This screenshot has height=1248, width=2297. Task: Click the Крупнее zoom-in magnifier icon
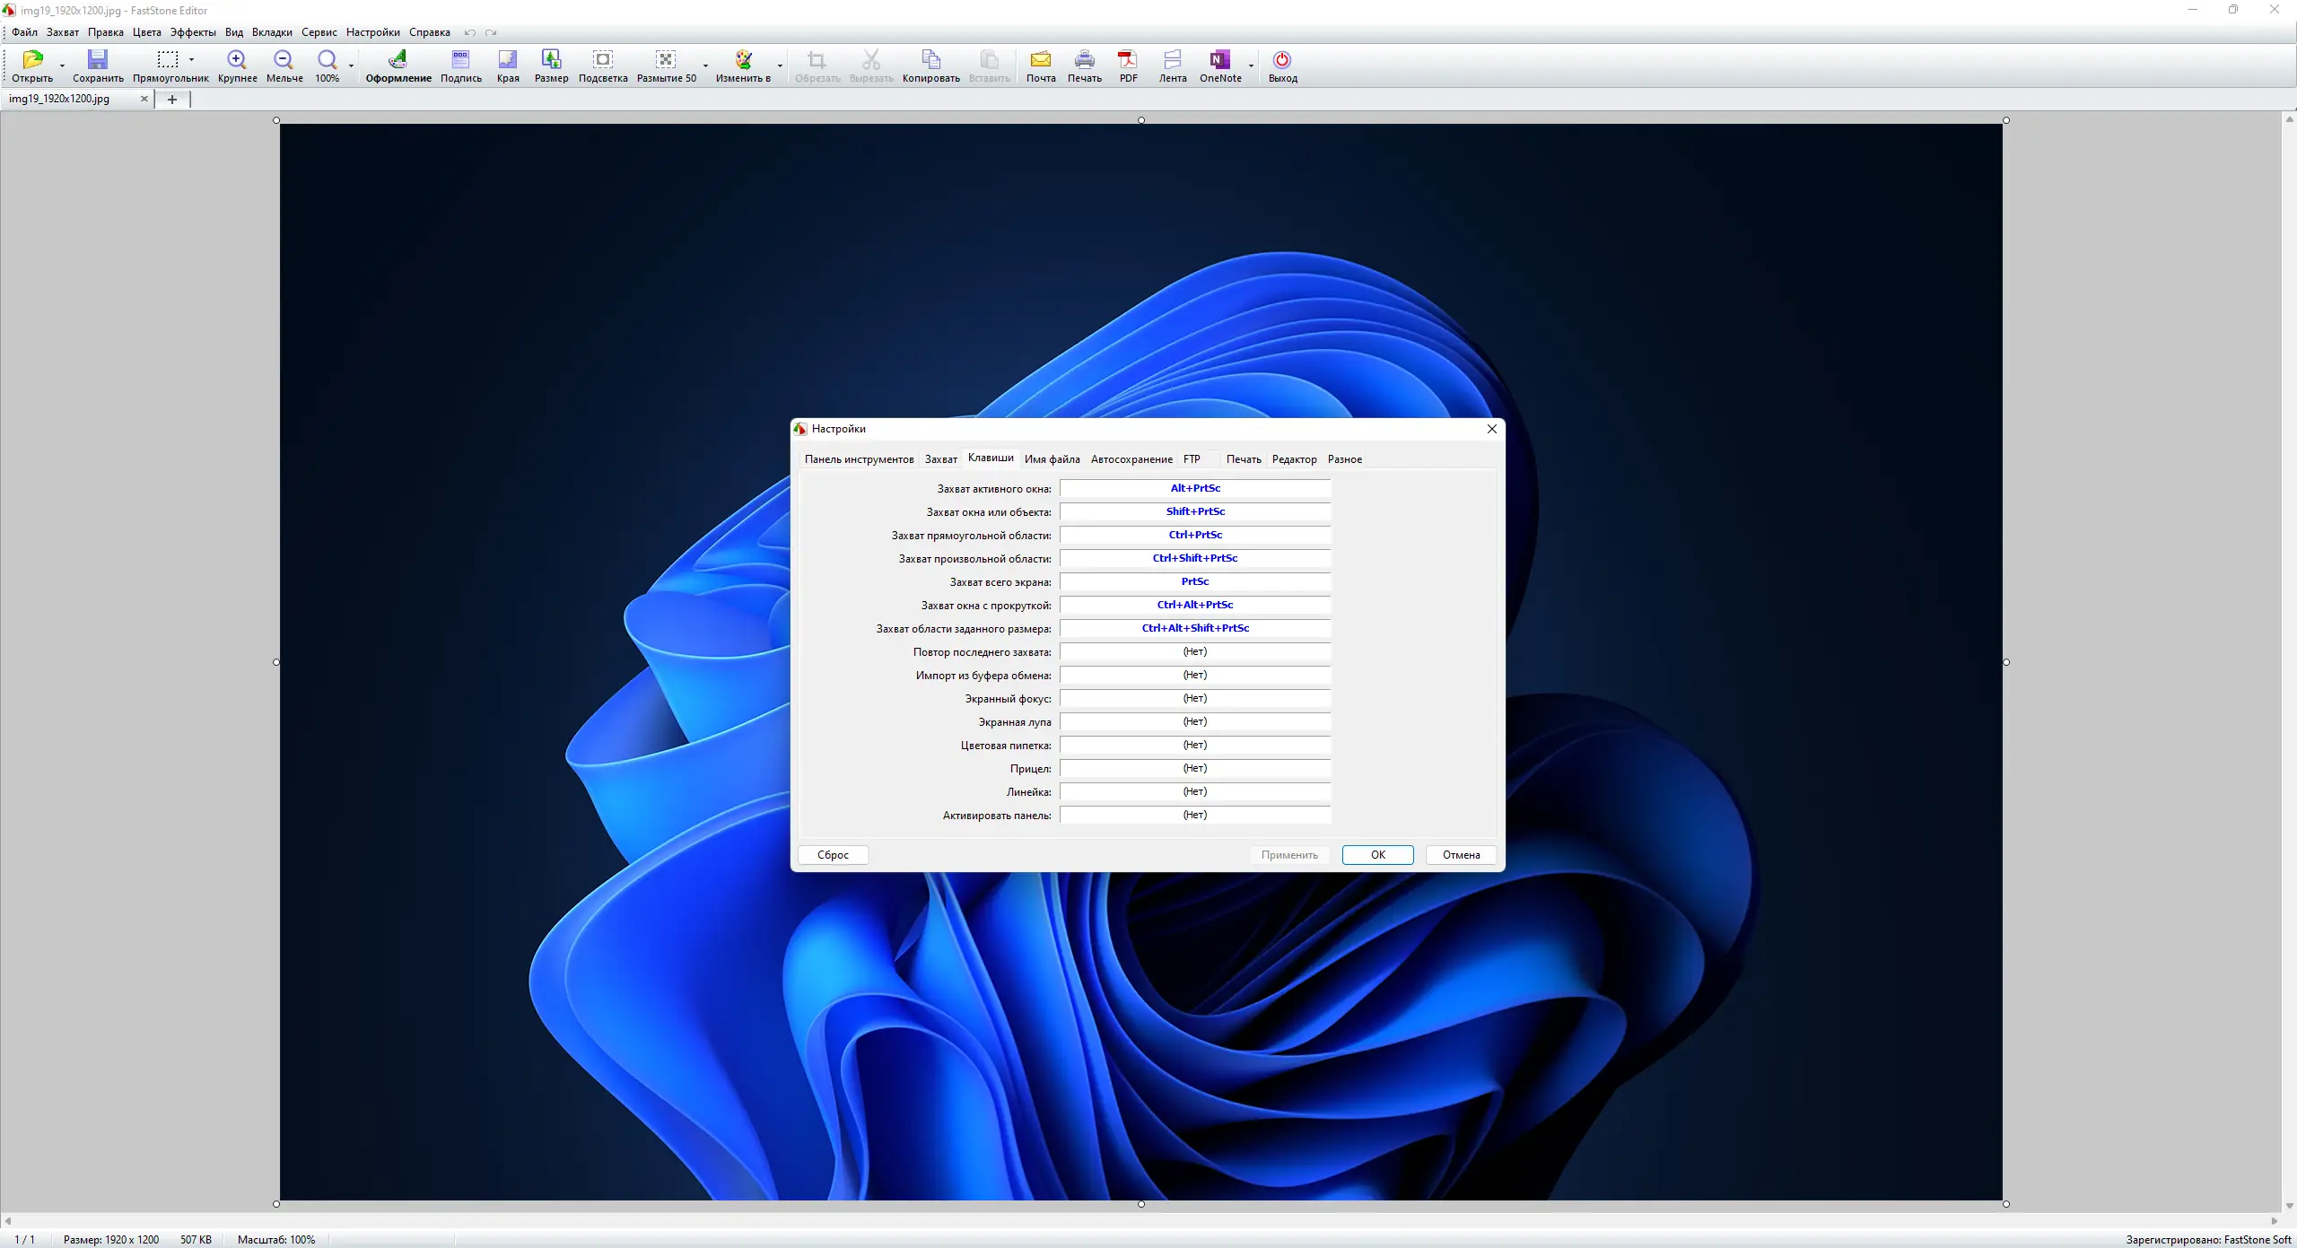coord(237,60)
